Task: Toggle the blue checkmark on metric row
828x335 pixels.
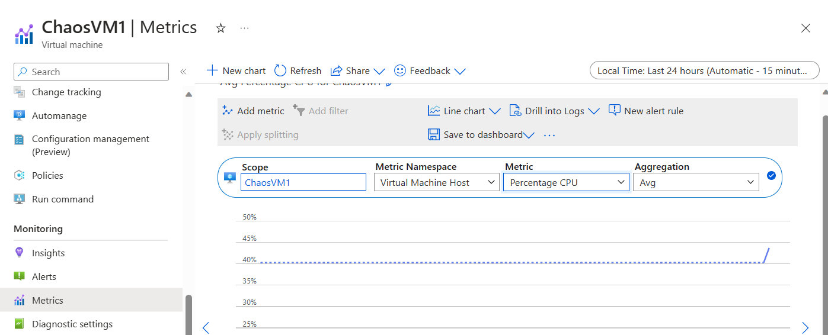Action: pos(771,175)
